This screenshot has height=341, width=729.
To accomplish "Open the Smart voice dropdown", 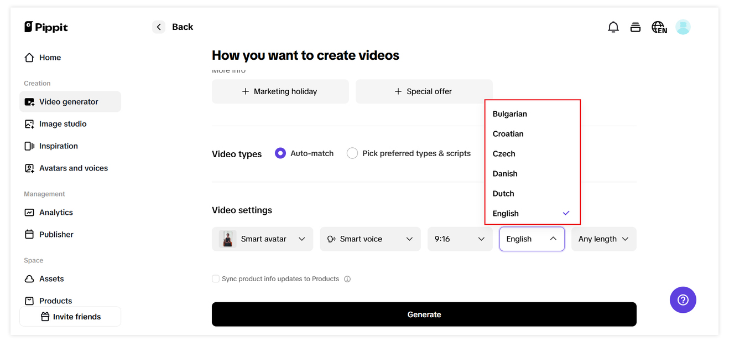I will [369, 239].
